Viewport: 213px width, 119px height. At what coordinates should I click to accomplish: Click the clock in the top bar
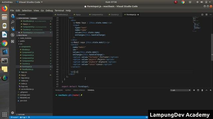[x=111, y=2]
